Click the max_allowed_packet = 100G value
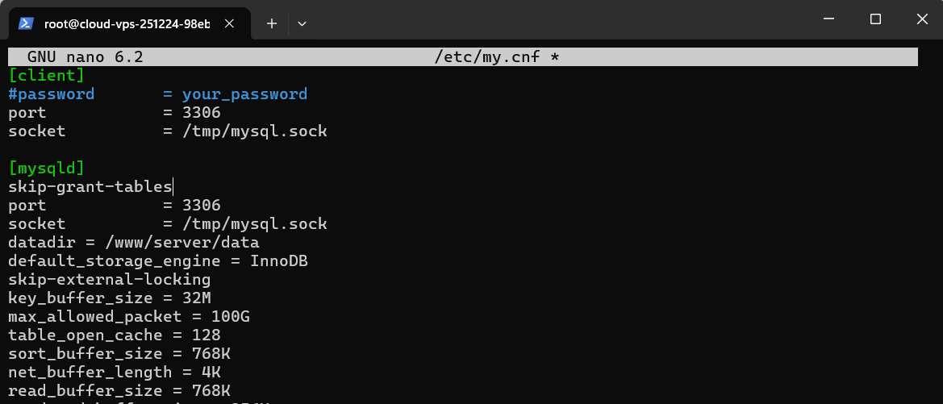The height and width of the screenshot is (404, 943). point(230,317)
